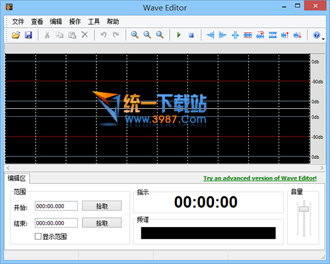
Task: Click the fade in waveform icon
Action: pos(211,35)
